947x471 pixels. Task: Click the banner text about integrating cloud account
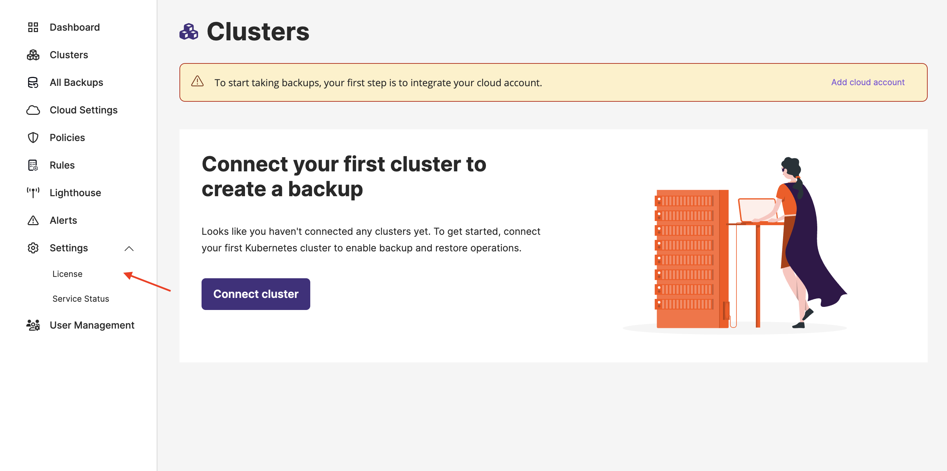tap(378, 83)
